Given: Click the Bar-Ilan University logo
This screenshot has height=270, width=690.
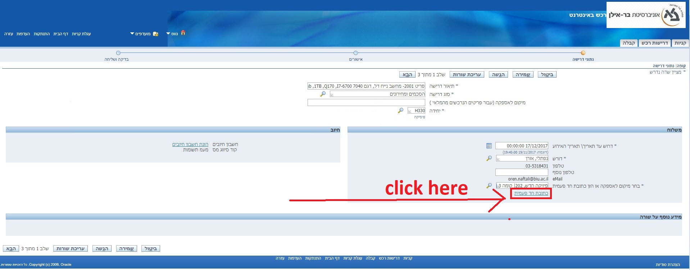Looking at the screenshot, I should (646, 15).
